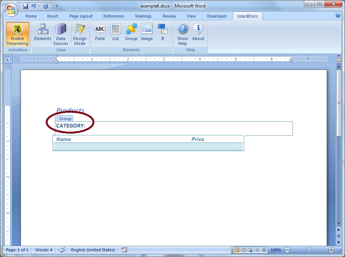Expand the Undo history dropdown arrow
This screenshot has height=257, width=345.
39,6
